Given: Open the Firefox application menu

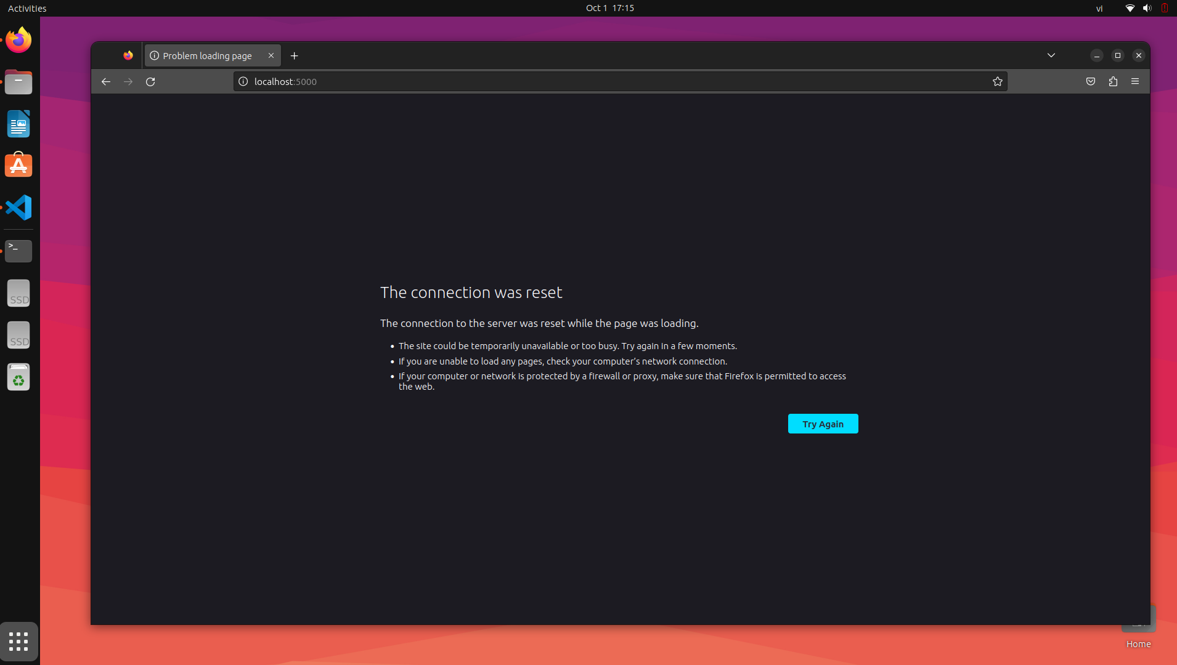Looking at the screenshot, I should click(x=1135, y=81).
